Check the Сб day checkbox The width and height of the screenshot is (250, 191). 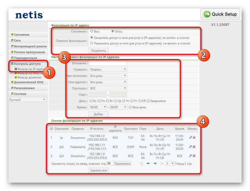(x=140, y=101)
